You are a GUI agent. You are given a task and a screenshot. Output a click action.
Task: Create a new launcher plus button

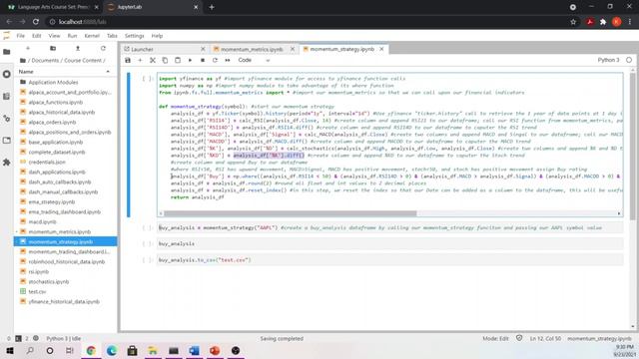[28, 49]
